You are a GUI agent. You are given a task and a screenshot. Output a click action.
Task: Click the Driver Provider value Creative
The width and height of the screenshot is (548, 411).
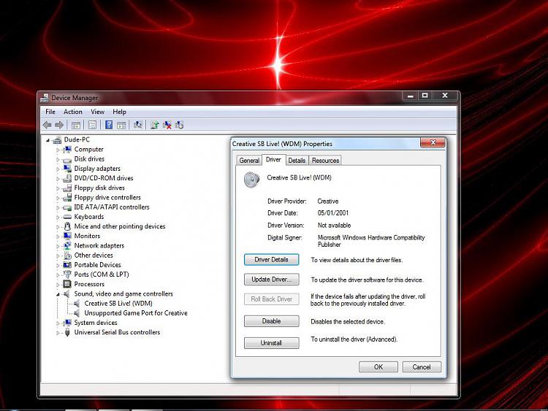[x=328, y=201]
